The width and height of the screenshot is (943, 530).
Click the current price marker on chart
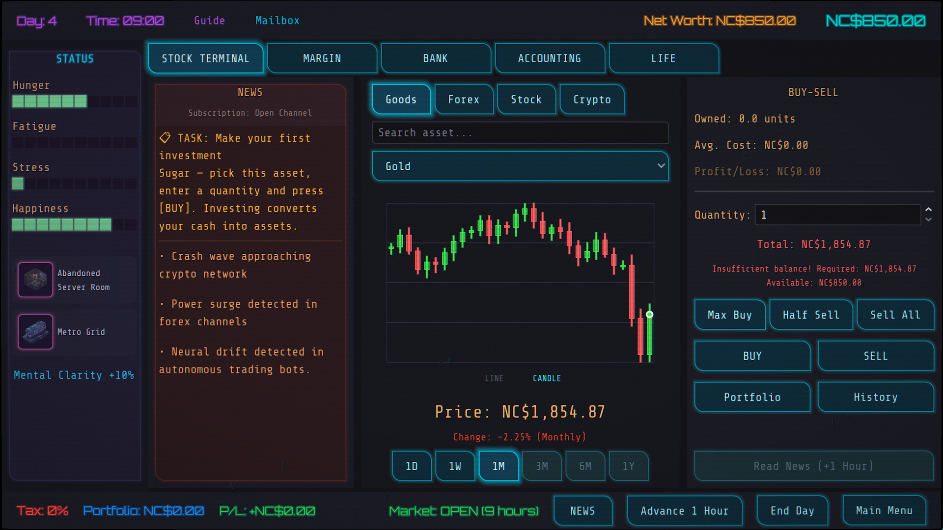click(650, 315)
